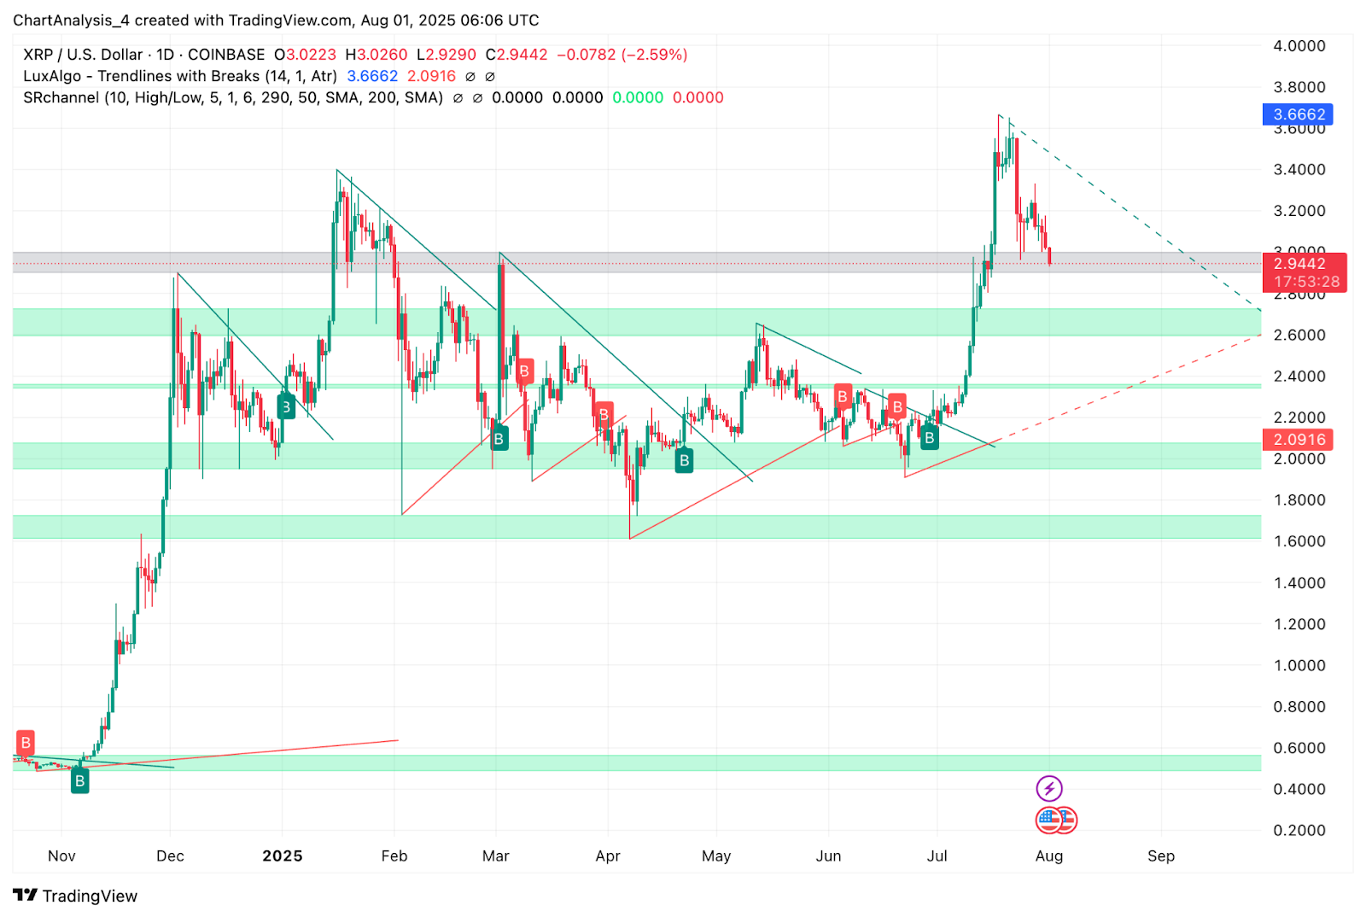The width and height of the screenshot is (1366, 917).
Task: Click the blue 3.6662 price label
Action: 1298,114
